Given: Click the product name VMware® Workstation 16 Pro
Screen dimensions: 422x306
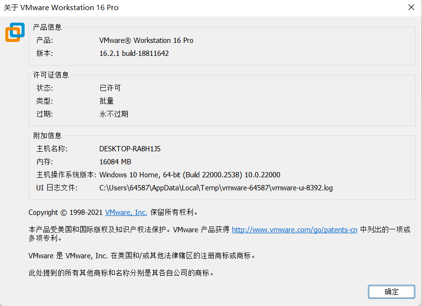Looking at the screenshot, I should (146, 40).
